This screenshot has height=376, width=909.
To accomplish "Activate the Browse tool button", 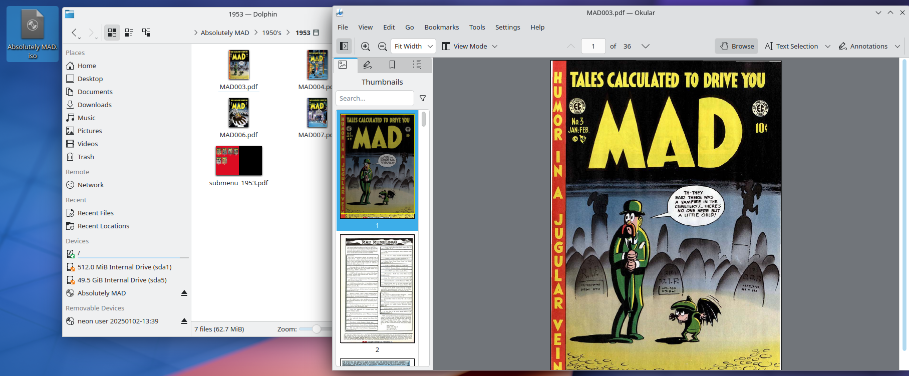I will click(x=737, y=46).
